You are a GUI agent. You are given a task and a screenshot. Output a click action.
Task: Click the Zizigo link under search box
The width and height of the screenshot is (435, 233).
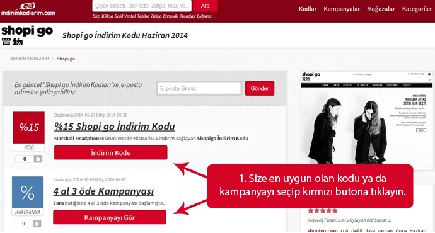[156, 16]
